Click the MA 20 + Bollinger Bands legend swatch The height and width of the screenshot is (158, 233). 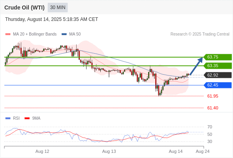(x=8, y=34)
